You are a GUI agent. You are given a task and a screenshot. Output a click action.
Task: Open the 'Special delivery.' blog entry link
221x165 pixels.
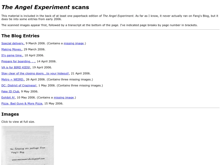(x=13, y=43)
